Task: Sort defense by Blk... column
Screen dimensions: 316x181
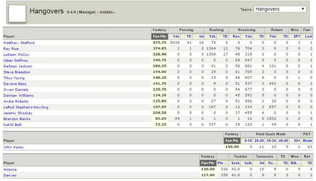Action: pyautogui.click(x=295, y=163)
